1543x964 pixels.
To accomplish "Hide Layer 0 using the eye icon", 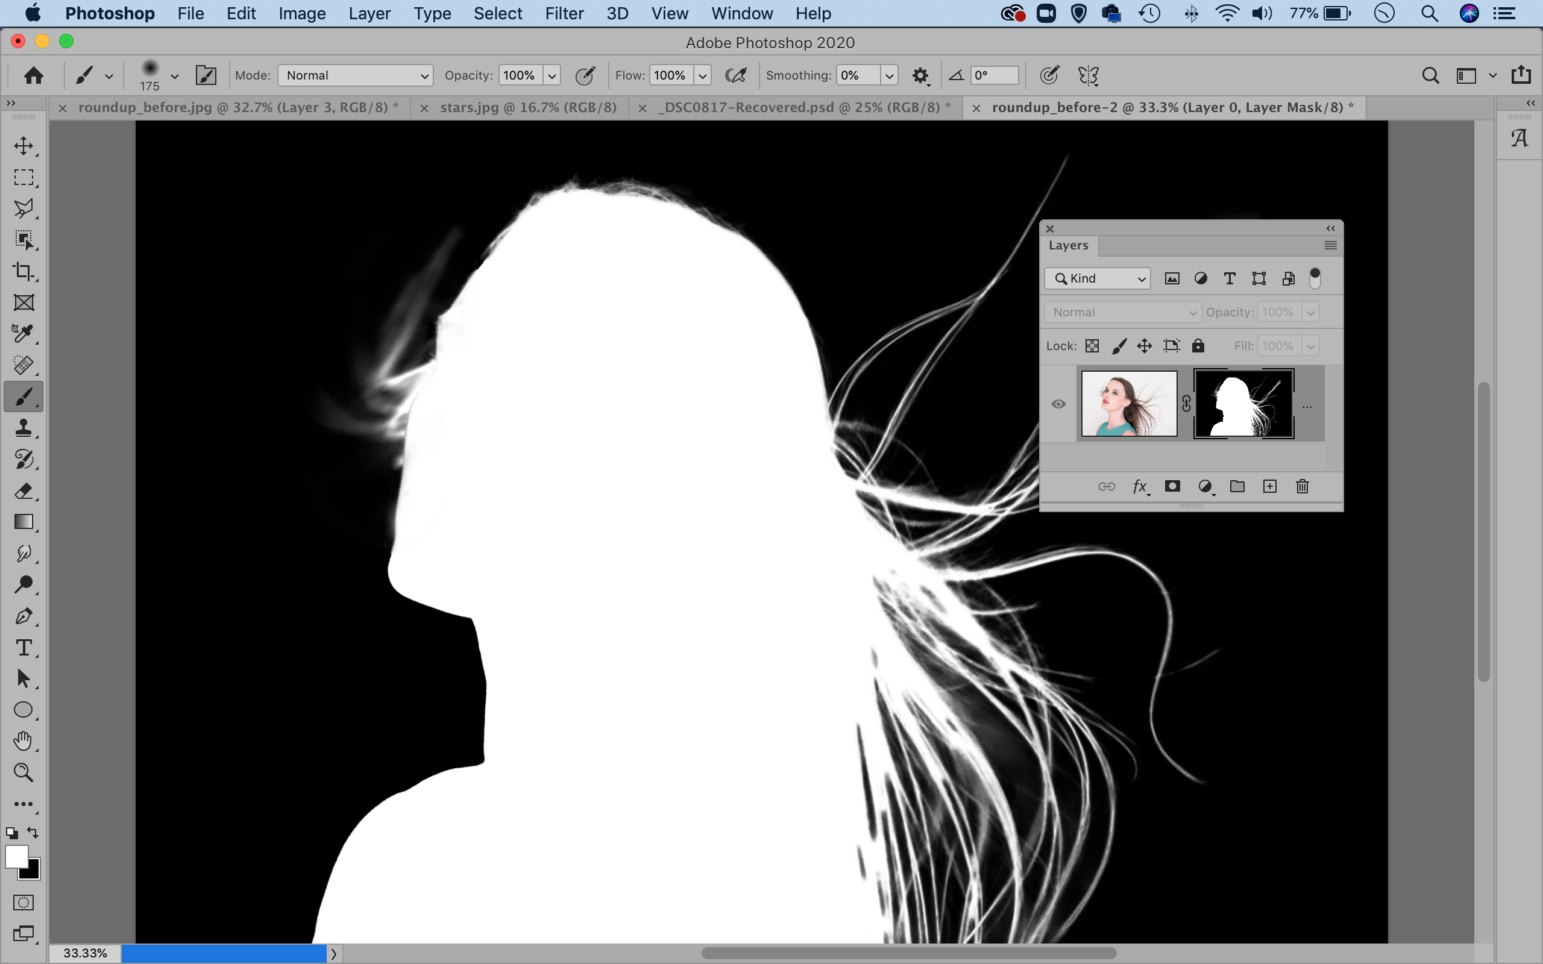I will pyautogui.click(x=1058, y=404).
